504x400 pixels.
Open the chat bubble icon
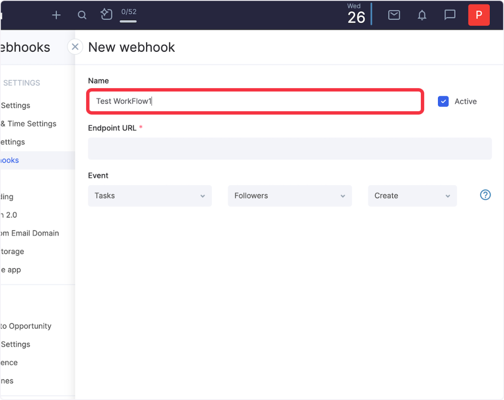point(449,15)
